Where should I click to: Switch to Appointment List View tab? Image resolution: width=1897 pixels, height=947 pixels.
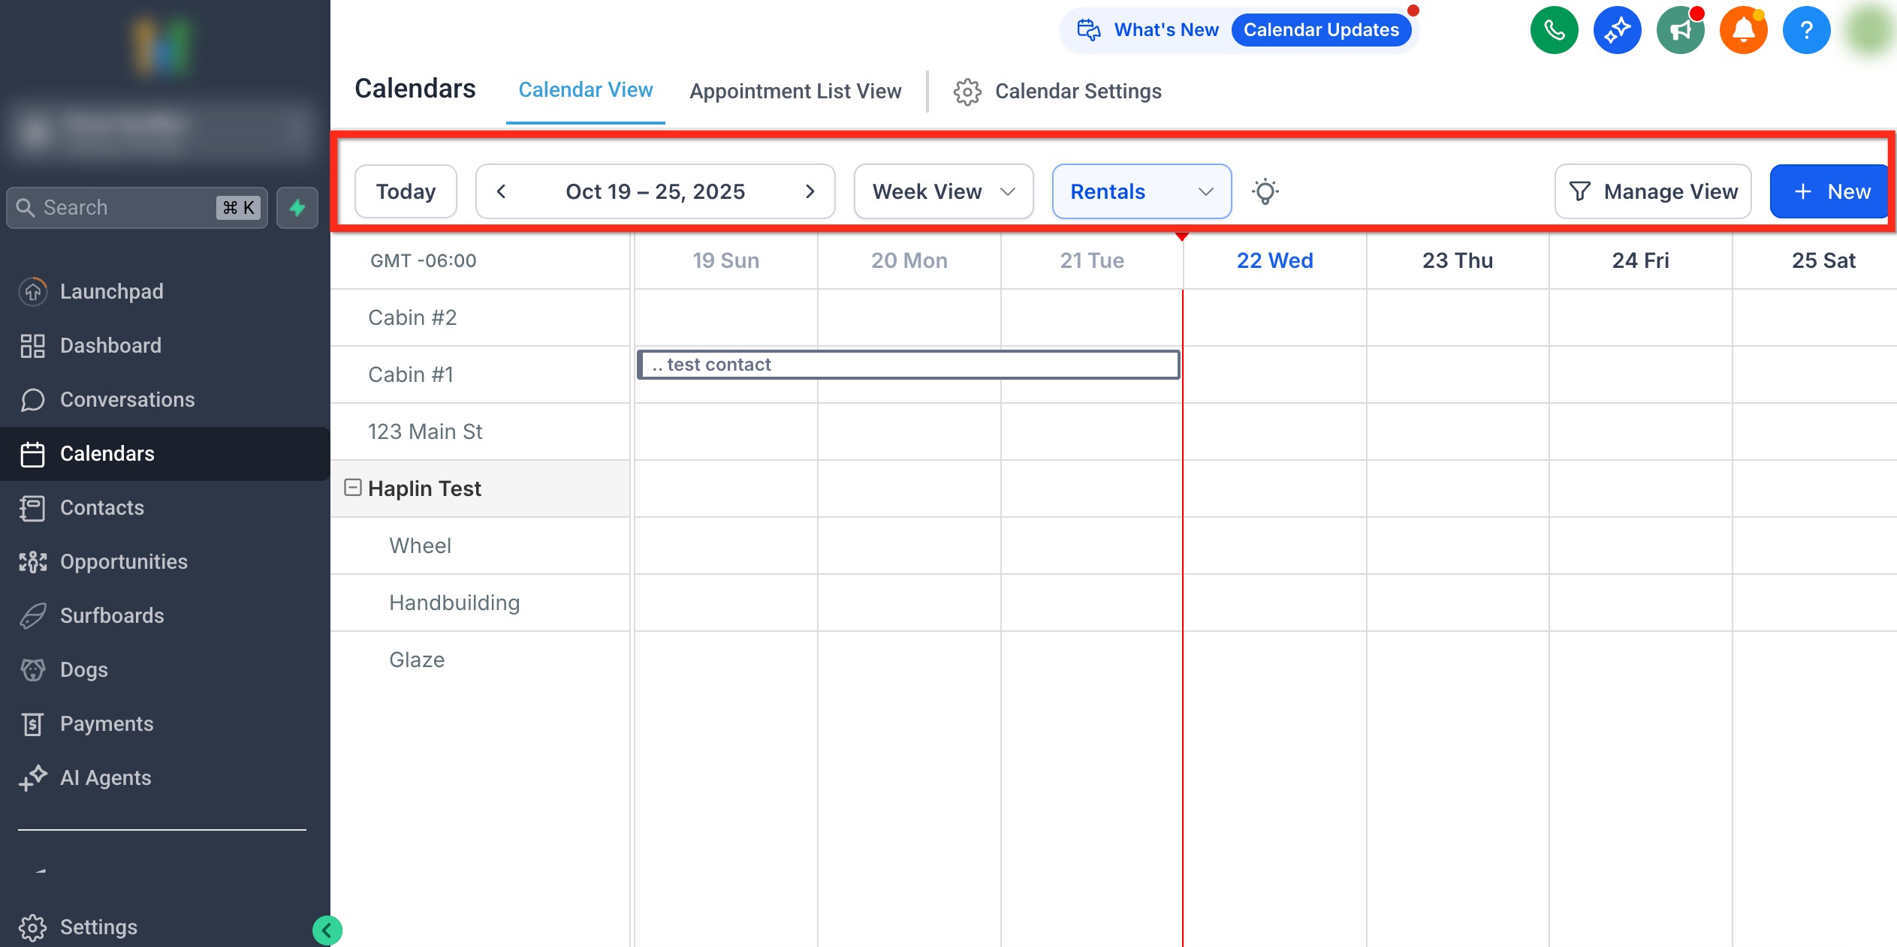(x=795, y=92)
